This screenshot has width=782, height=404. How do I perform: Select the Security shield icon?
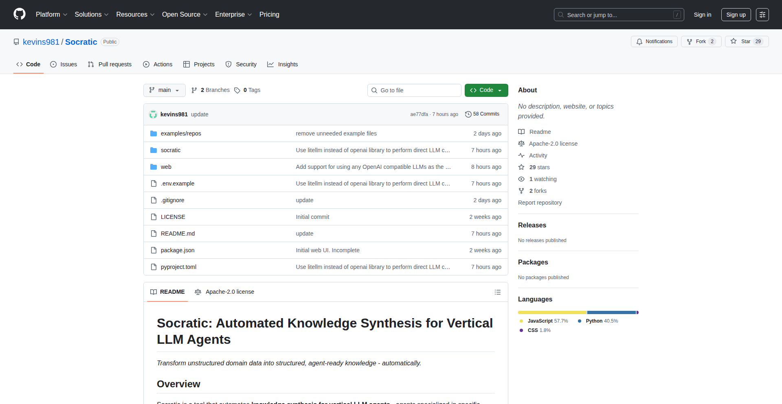(x=228, y=64)
